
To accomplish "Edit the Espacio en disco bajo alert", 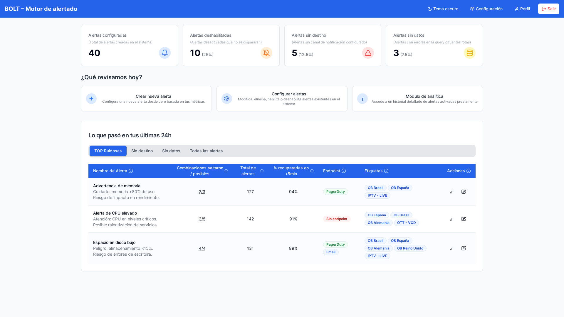I will (464, 248).
